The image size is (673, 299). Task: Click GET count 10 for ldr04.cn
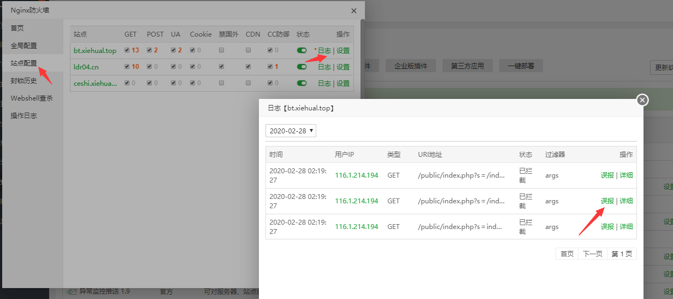click(x=135, y=67)
